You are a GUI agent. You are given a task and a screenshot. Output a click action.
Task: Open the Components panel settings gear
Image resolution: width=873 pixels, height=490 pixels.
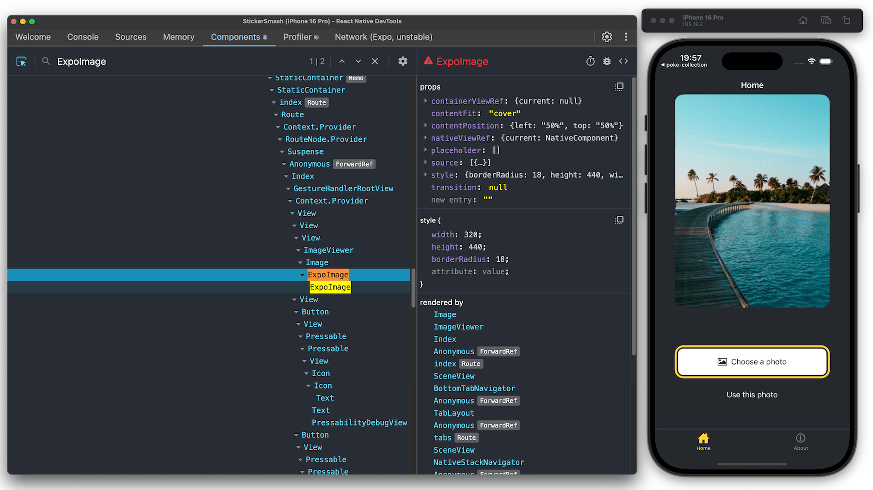coord(403,61)
